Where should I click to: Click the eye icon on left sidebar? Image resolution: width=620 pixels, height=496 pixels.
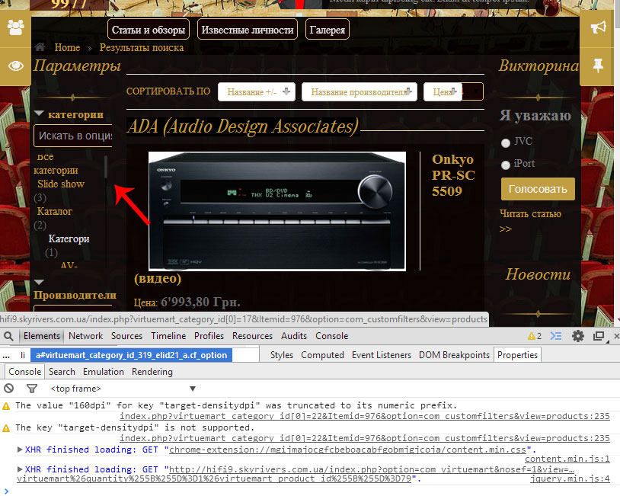click(x=15, y=66)
